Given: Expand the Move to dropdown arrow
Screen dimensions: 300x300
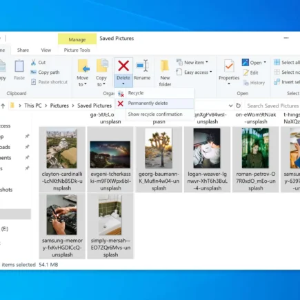Looking at the screenshot, I should click(86, 84).
